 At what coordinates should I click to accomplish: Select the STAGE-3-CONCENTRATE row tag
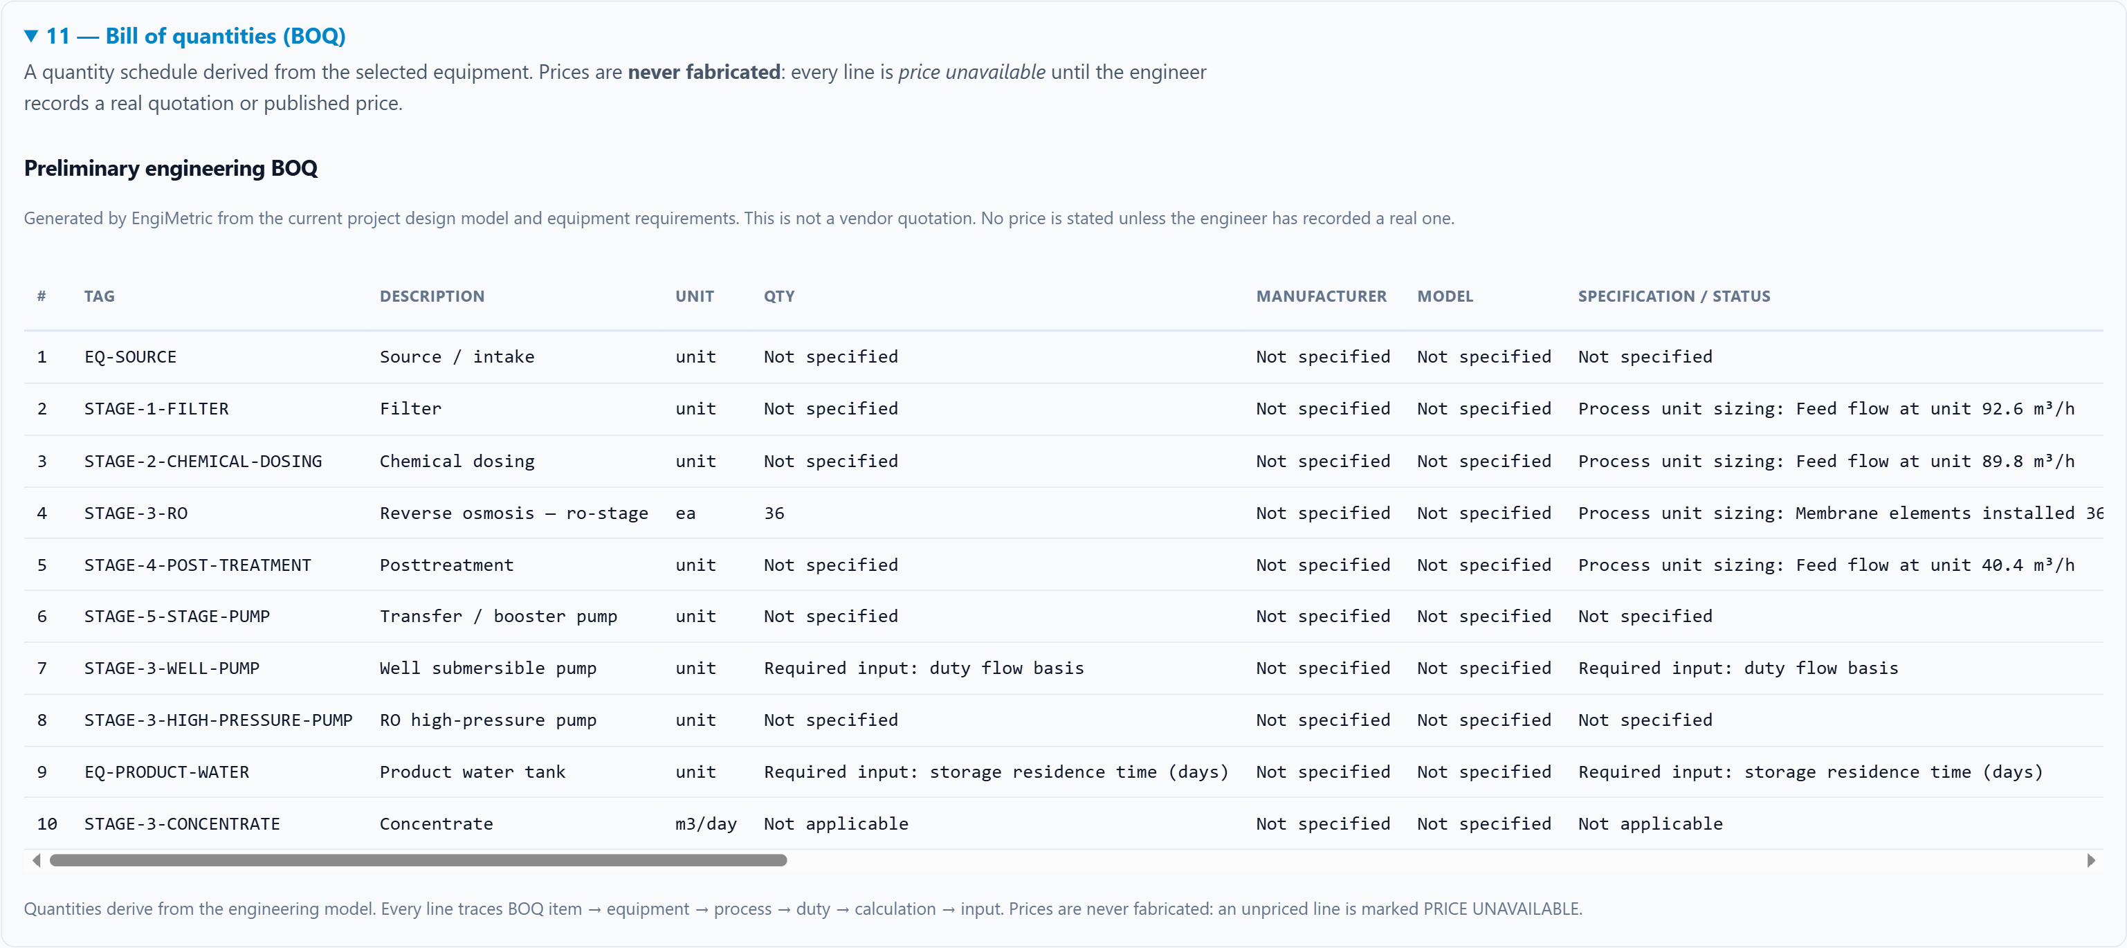pyautogui.click(x=182, y=824)
